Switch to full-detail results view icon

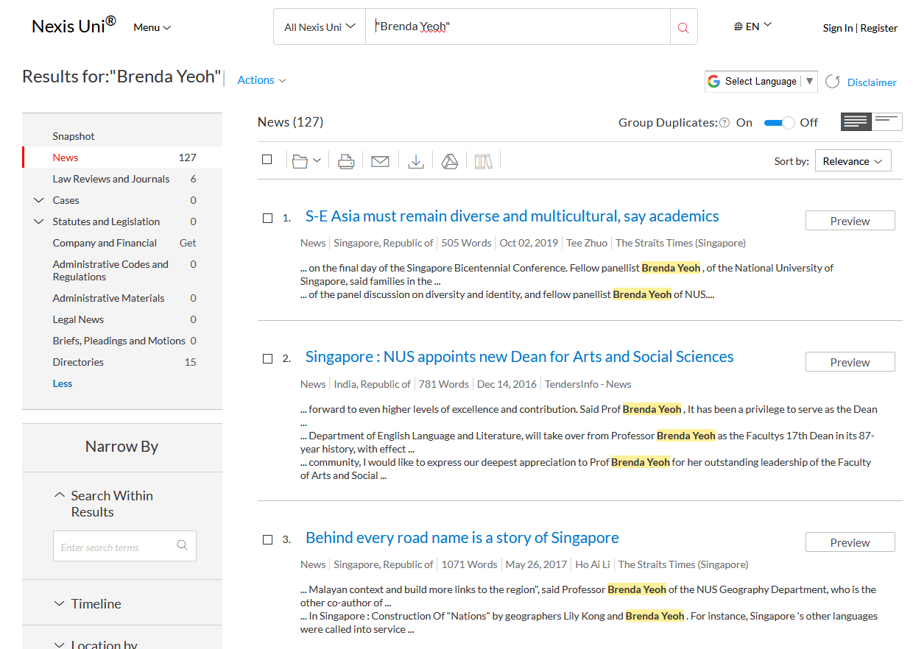pyautogui.click(x=856, y=122)
